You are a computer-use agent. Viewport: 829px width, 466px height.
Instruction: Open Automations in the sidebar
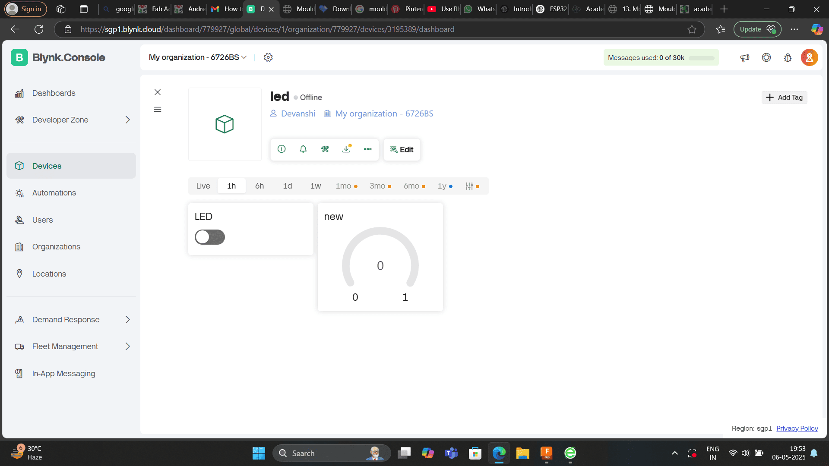[71, 193]
